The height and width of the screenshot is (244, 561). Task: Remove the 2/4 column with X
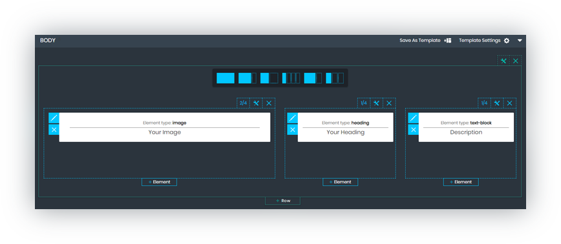[x=269, y=103]
